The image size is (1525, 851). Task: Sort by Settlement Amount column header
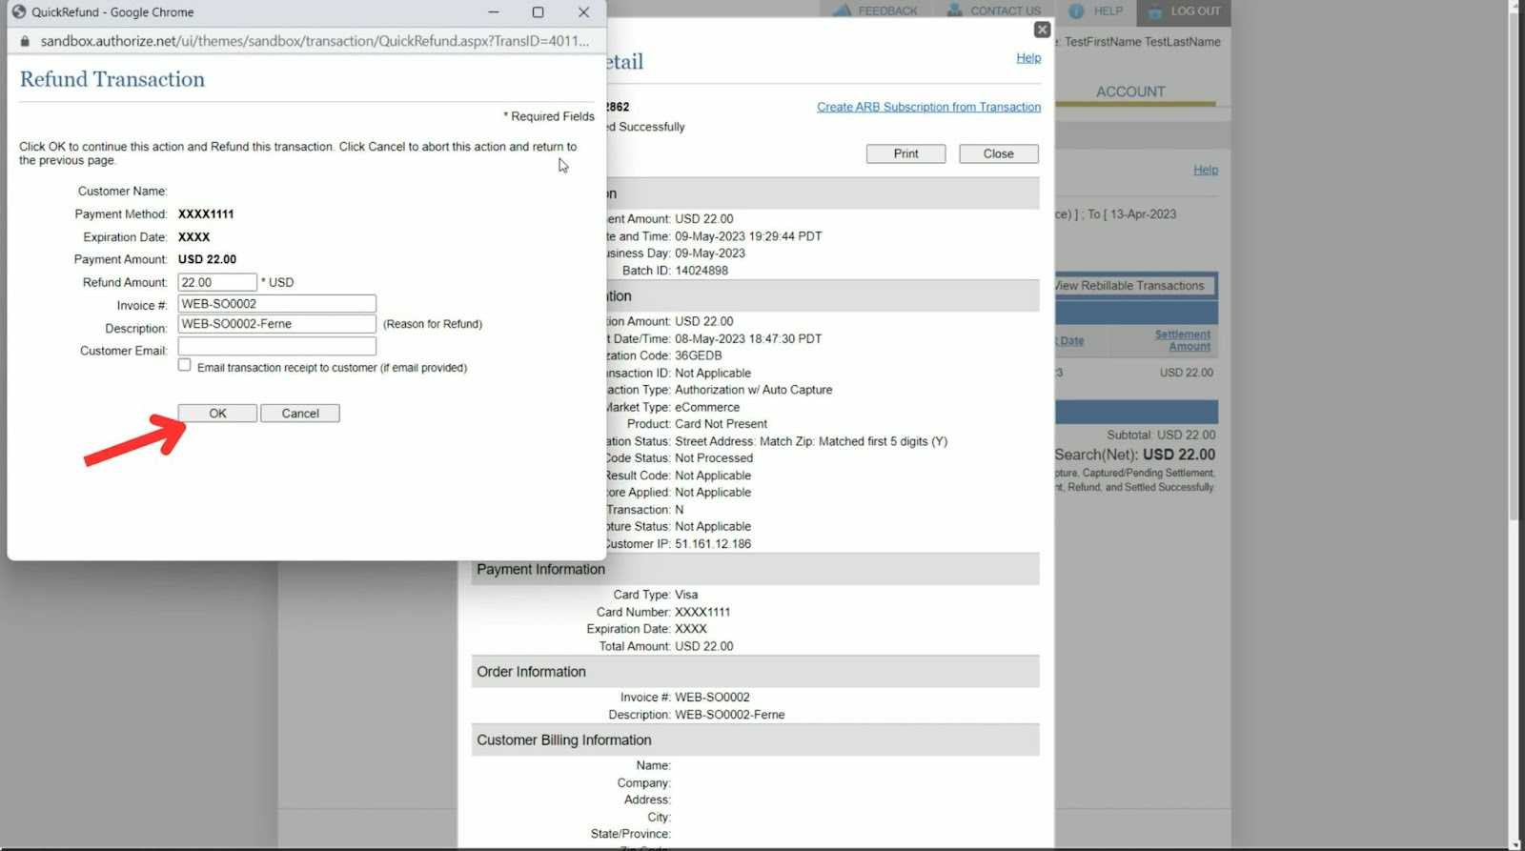1183,340
